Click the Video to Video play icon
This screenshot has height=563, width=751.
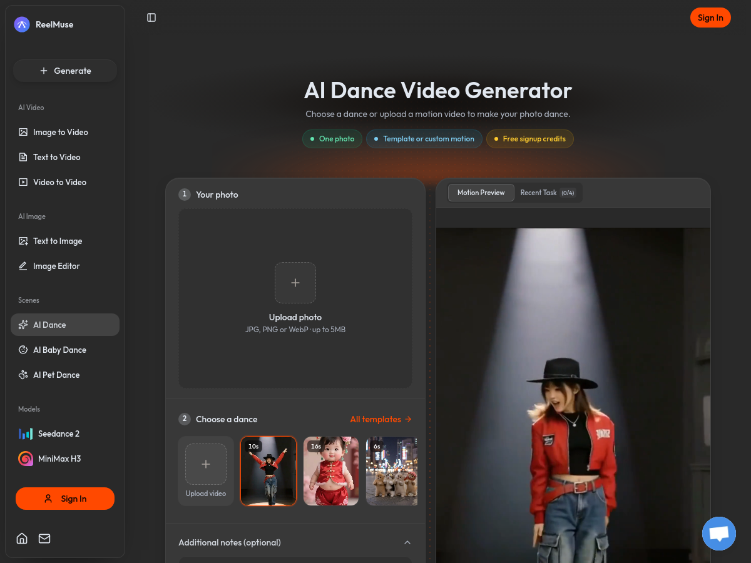(x=23, y=182)
